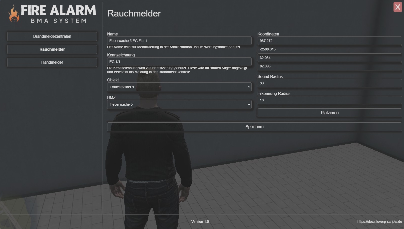The width and height of the screenshot is (404, 229).
Task: Open the Brandmeldezentralen section
Action: click(x=52, y=36)
